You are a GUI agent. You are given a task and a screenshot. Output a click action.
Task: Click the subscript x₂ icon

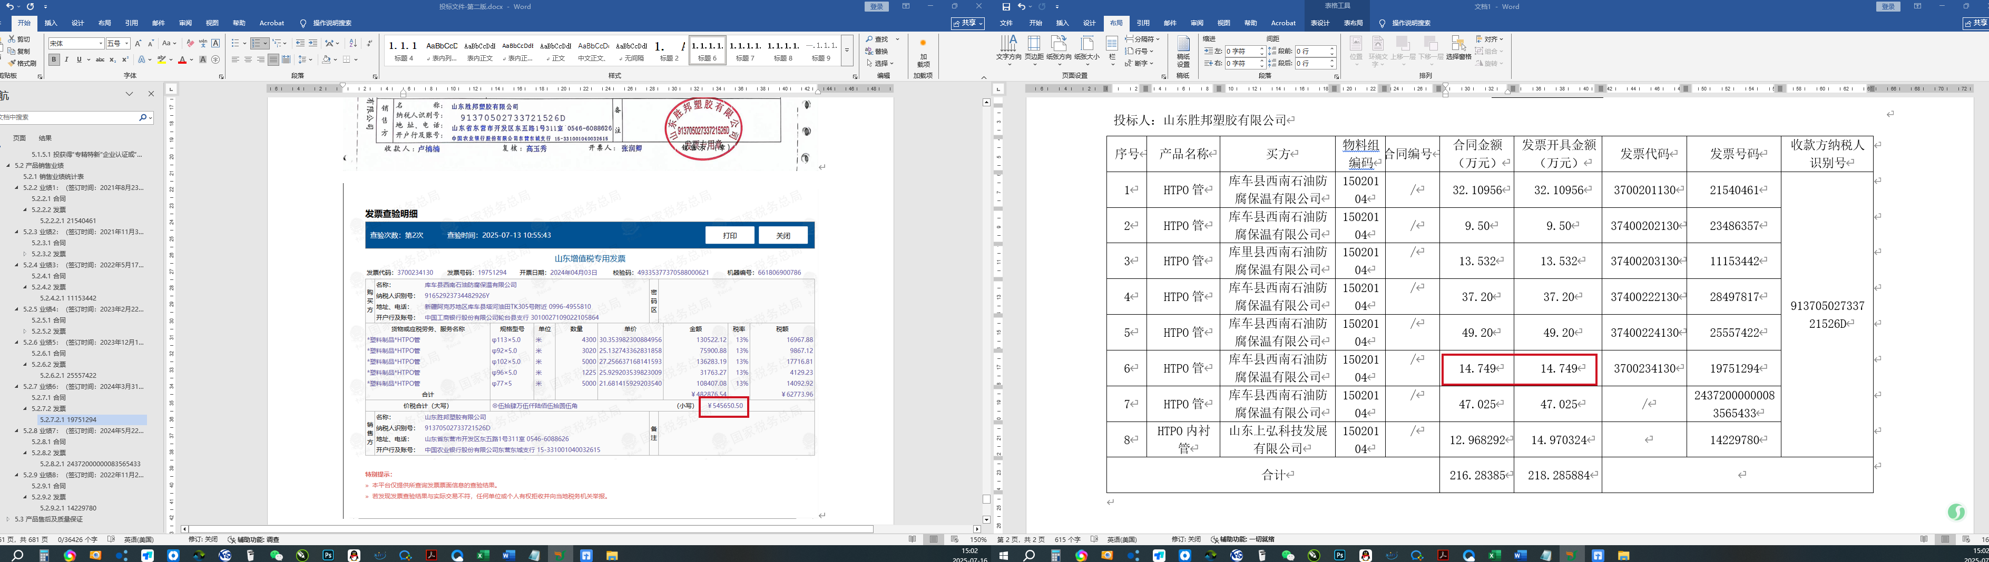pos(113,59)
